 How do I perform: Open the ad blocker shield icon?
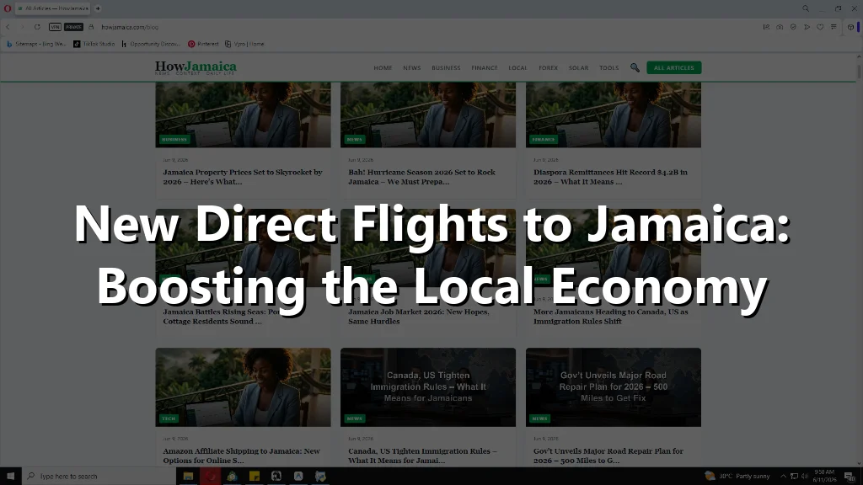[x=793, y=27]
